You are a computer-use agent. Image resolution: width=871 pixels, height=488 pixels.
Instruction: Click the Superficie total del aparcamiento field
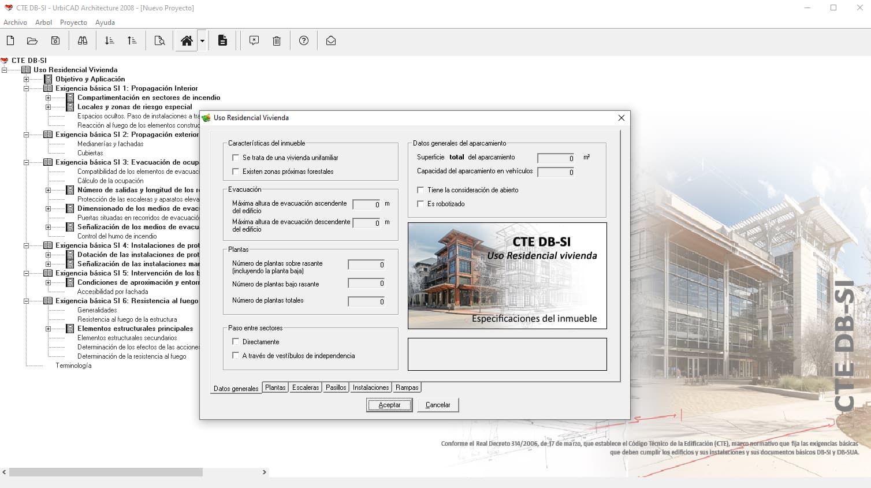point(556,158)
